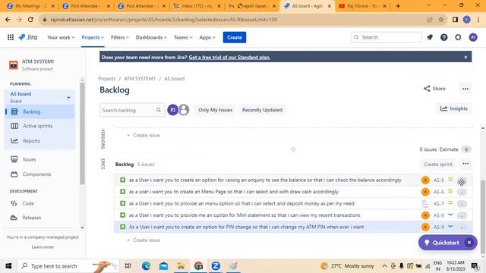The image size is (486, 273).
Task: Open the Jira app switcher grid
Action: [x=11, y=37]
